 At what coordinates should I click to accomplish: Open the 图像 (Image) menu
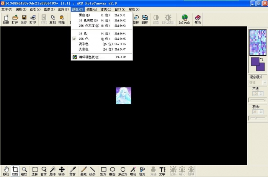tap(49, 10)
